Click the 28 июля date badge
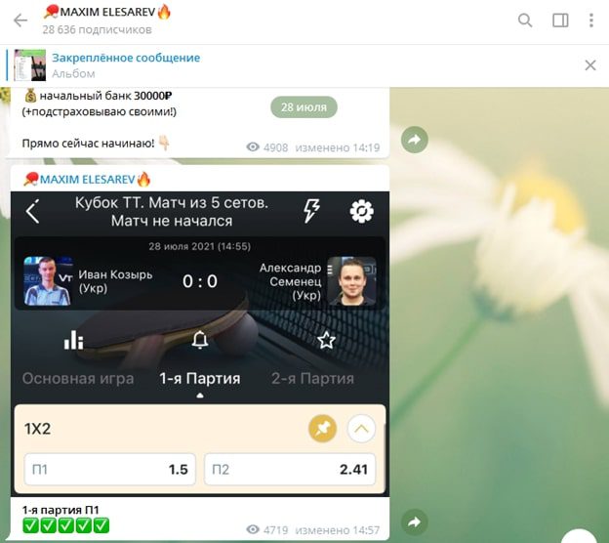The image size is (609, 543). (x=304, y=107)
